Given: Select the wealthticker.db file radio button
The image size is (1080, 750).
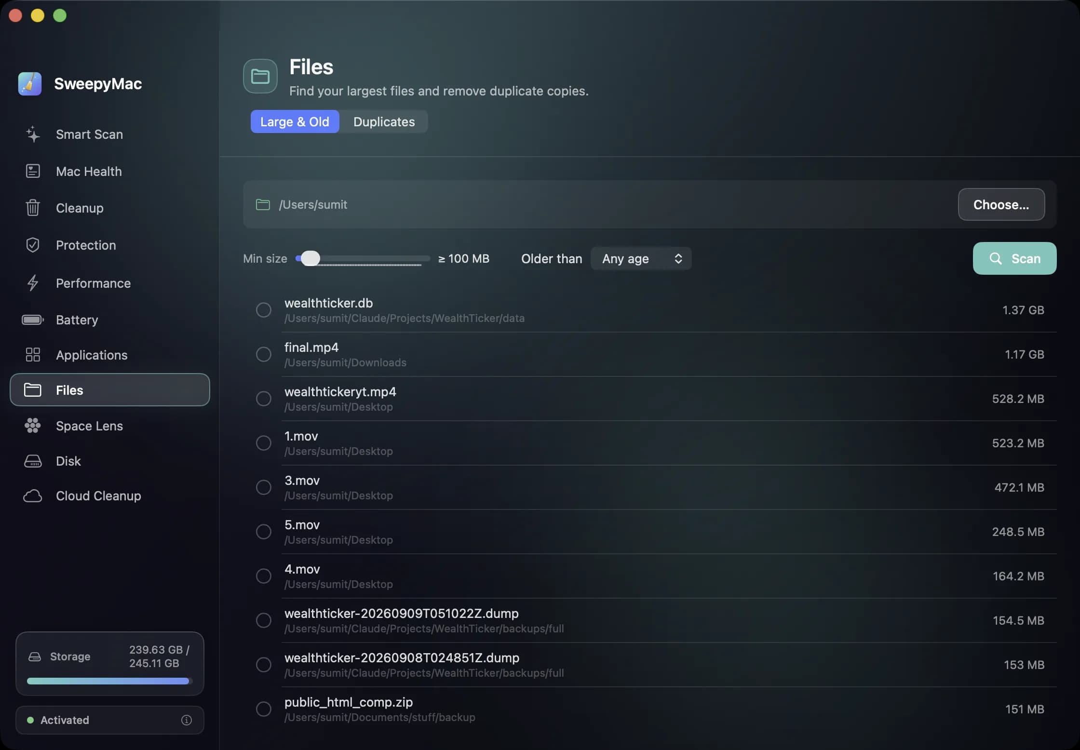Looking at the screenshot, I should [x=263, y=310].
